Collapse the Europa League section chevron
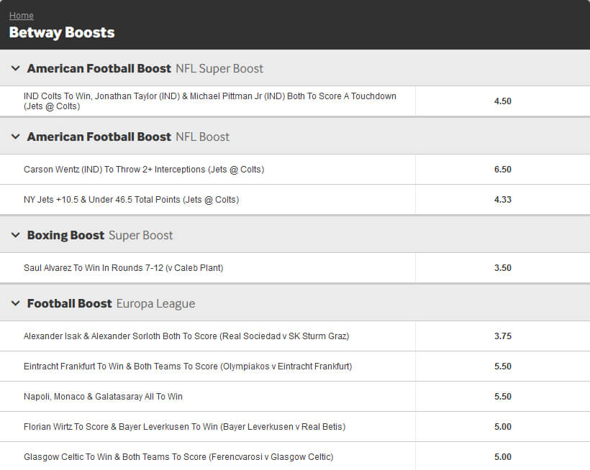The height and width of the screenshot is (470, 590). click(15, 303)
